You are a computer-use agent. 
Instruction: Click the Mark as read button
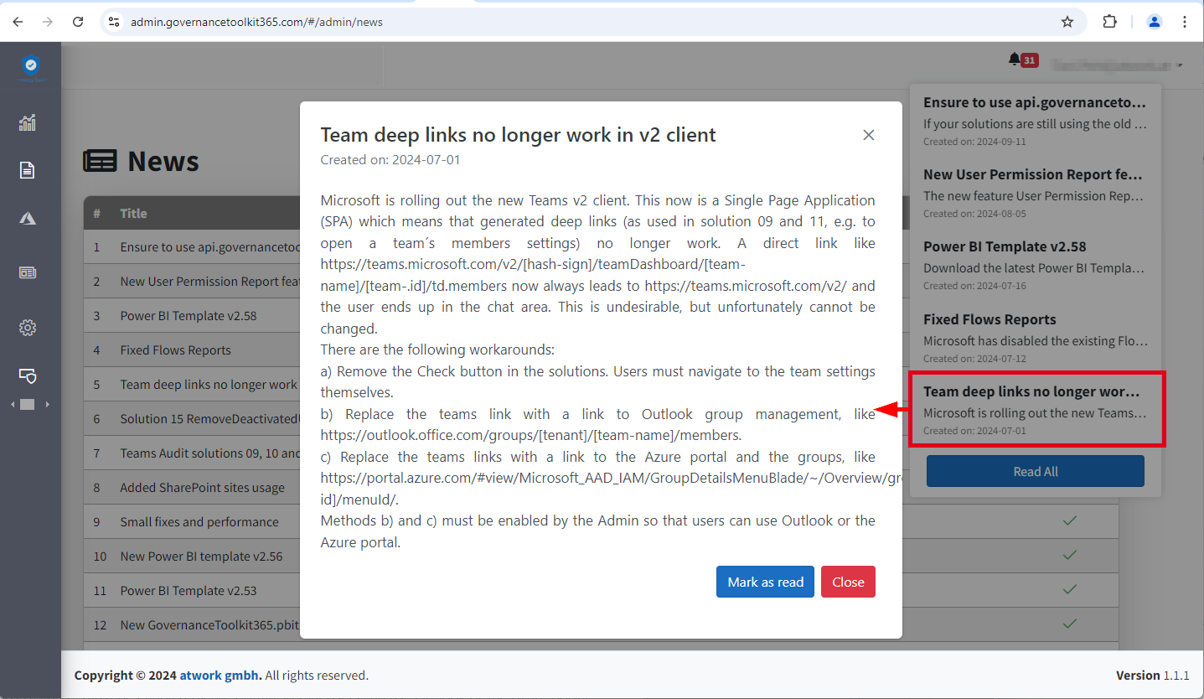(x=764, y=582)
